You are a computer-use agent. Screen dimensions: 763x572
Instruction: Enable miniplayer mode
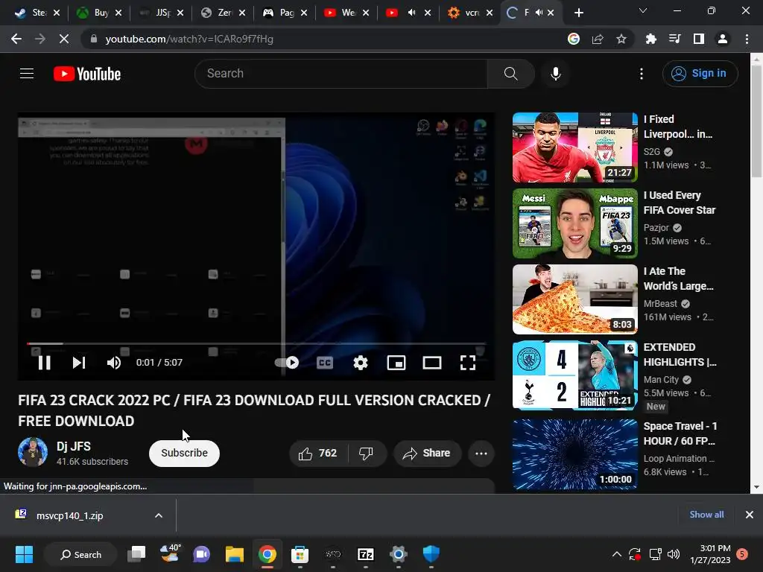click(x=396, y=363)
